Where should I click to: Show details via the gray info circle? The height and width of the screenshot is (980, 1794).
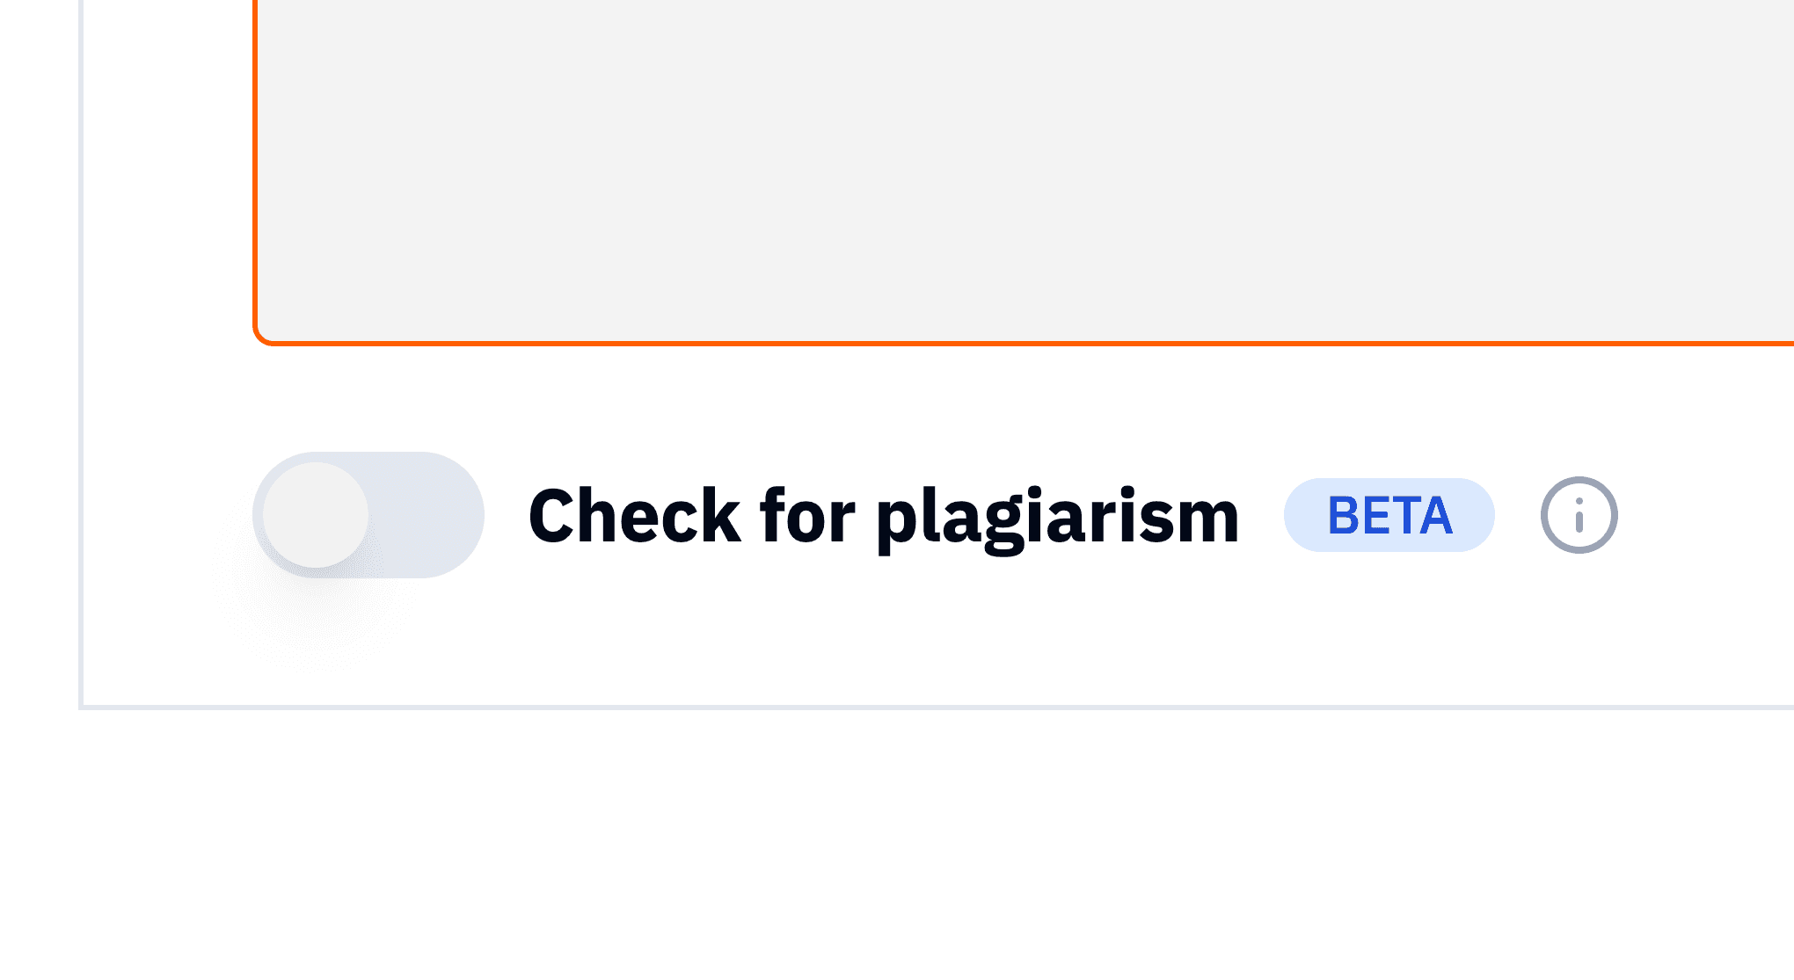point(1579,515)
